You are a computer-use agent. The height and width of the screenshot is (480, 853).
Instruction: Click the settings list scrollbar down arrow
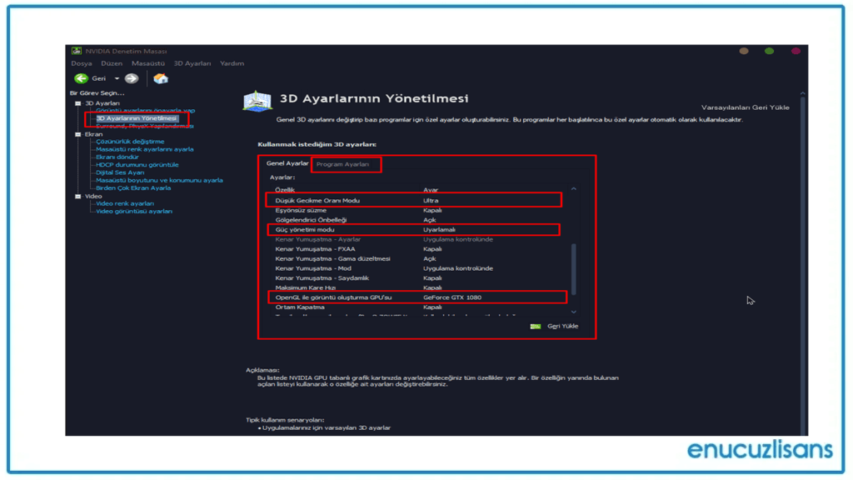coord(573,311)
